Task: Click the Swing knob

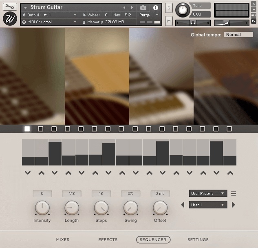Action: click(x=130, y=208)
